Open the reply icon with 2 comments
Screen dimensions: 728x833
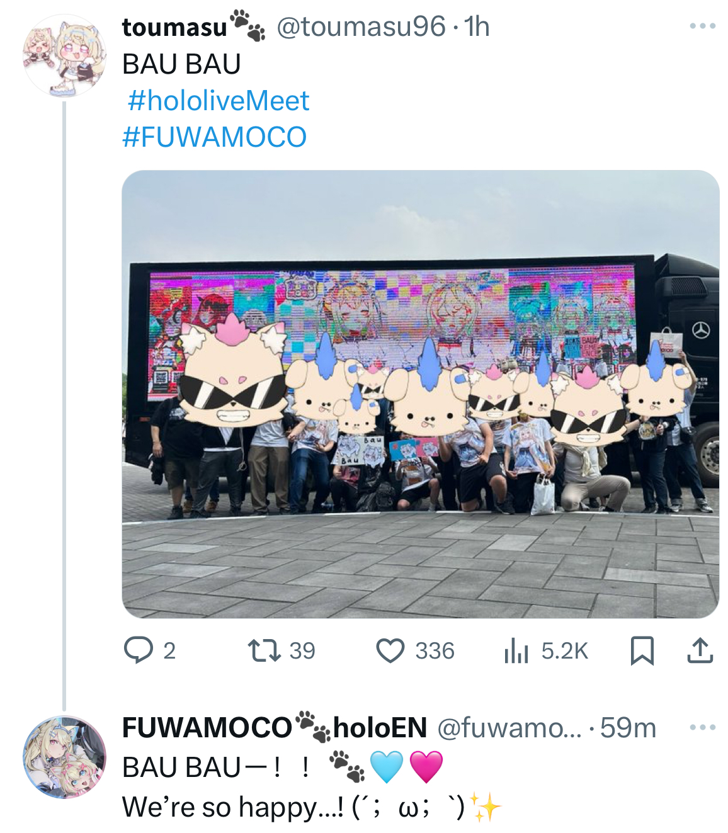[139, 650]
